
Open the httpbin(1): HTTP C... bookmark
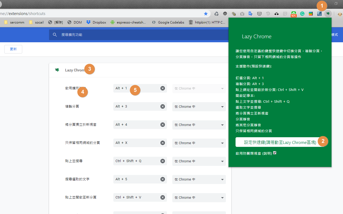point(207,22)
